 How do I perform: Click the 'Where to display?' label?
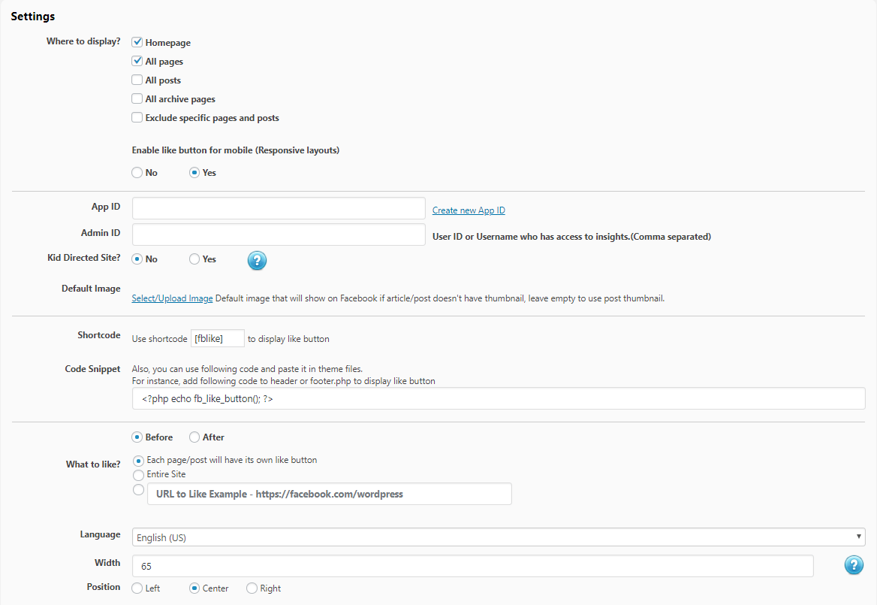tap(83, 41)
